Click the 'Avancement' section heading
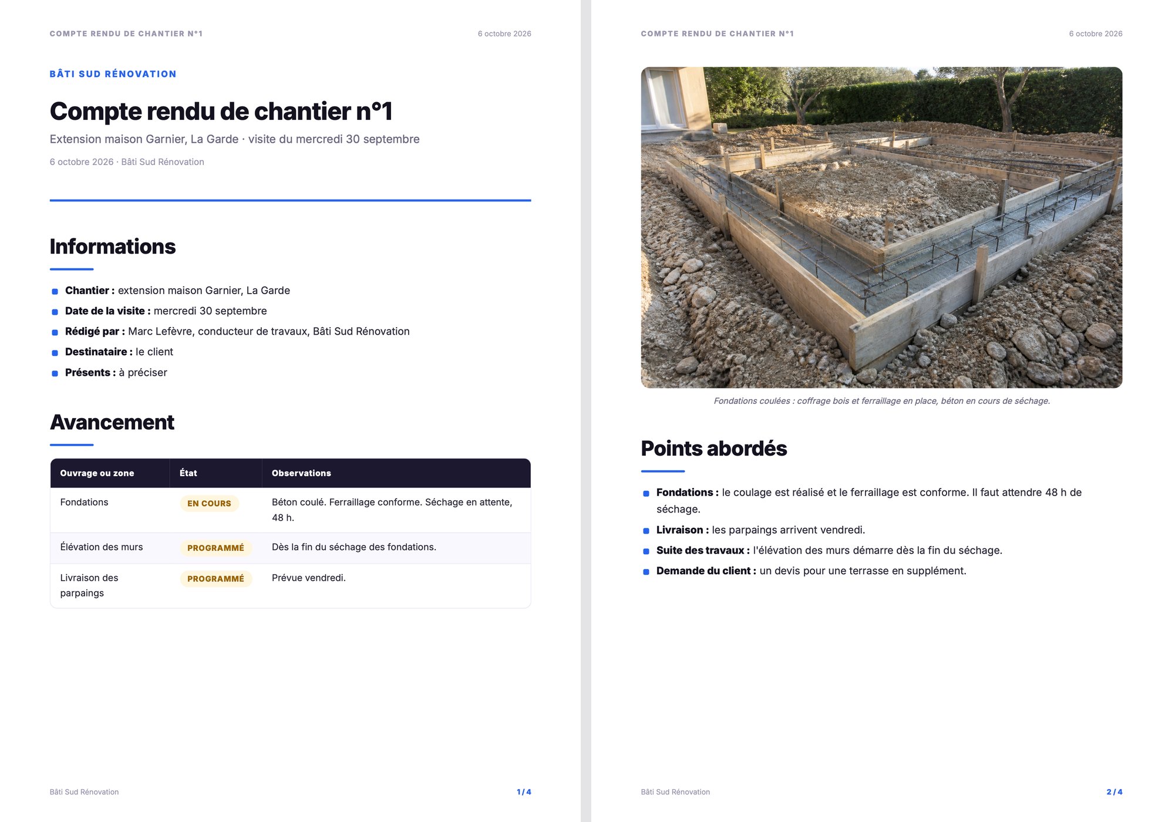 (112, 422)
